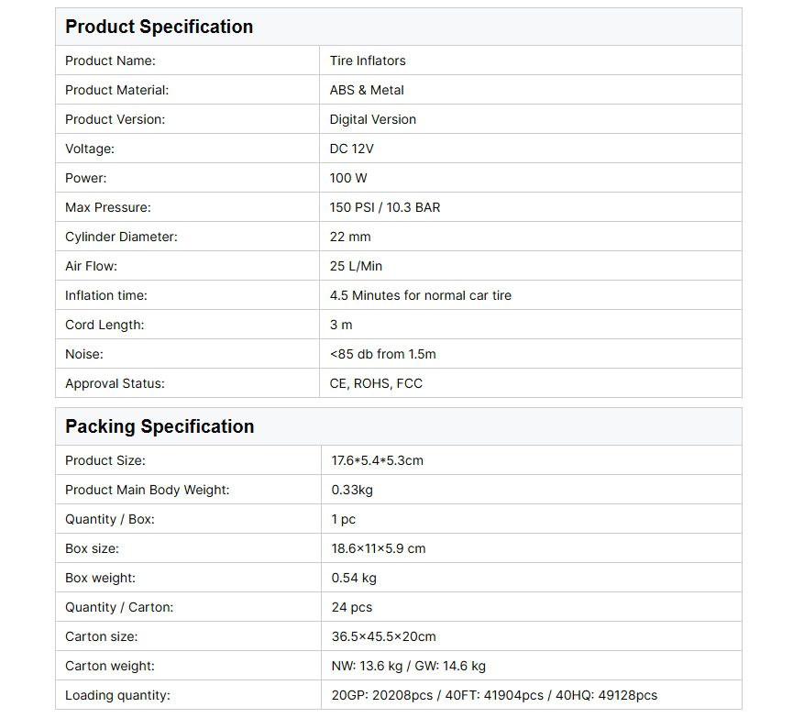Screen dimensions: 804x718
Task: Select the Tire Inflators product name value
Action: pos(368,61)
